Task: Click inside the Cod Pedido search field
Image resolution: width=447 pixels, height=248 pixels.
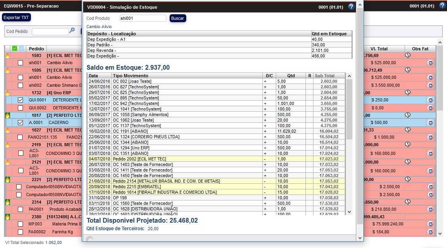Action: click(50, 31)
